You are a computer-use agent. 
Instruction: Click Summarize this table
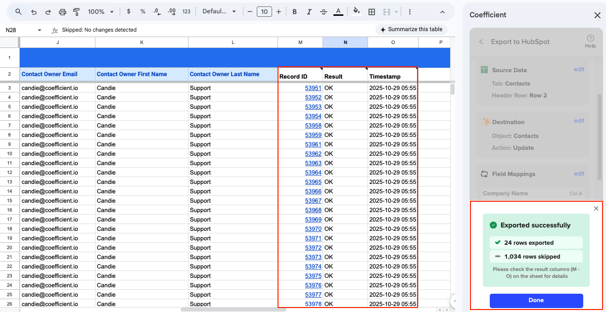click(411, 30)
